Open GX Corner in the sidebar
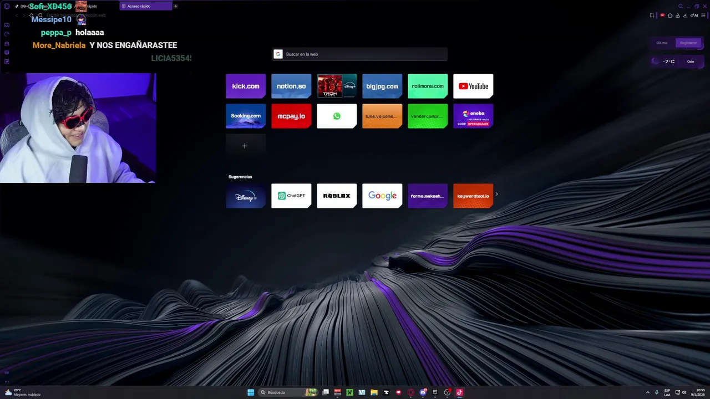 (7, 25)
